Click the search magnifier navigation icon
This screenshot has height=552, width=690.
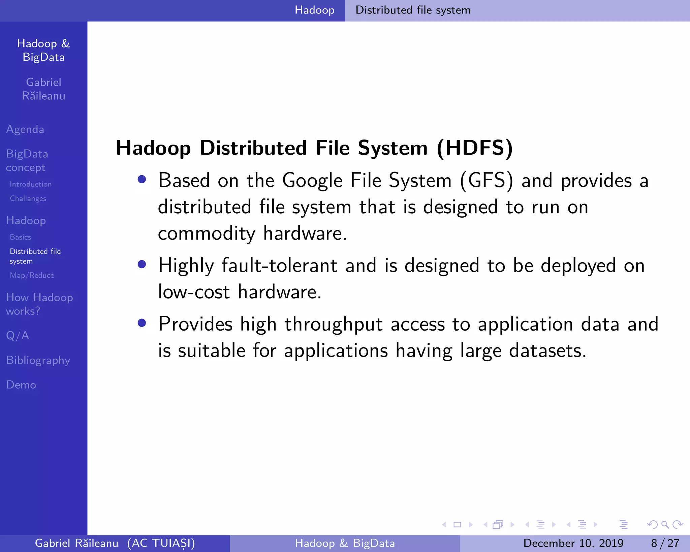665,525
